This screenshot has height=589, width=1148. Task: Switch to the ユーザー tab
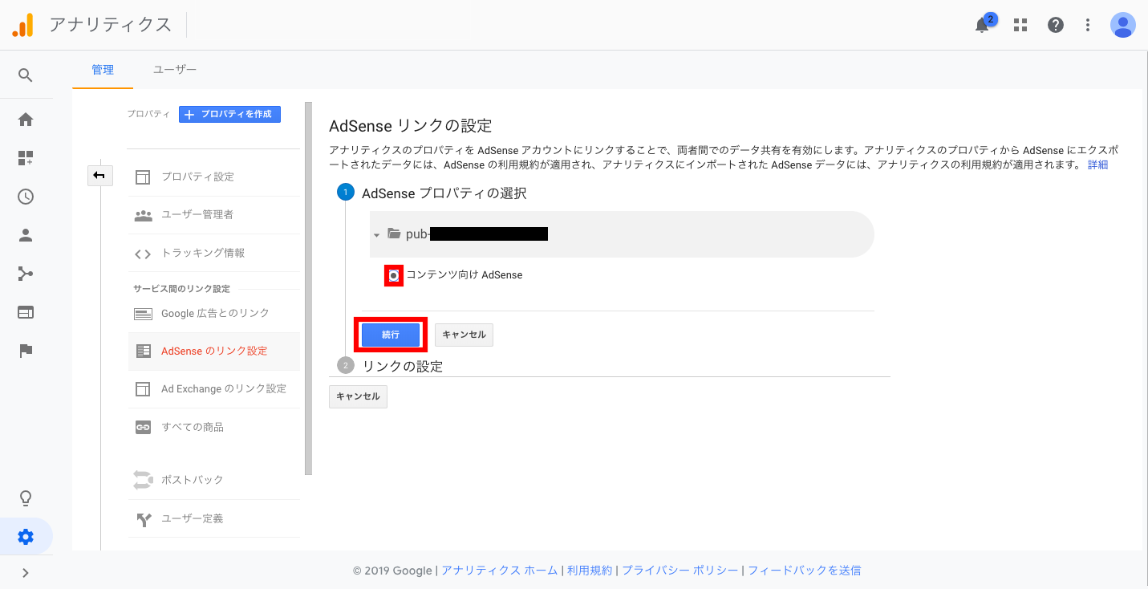pos(175,70)
